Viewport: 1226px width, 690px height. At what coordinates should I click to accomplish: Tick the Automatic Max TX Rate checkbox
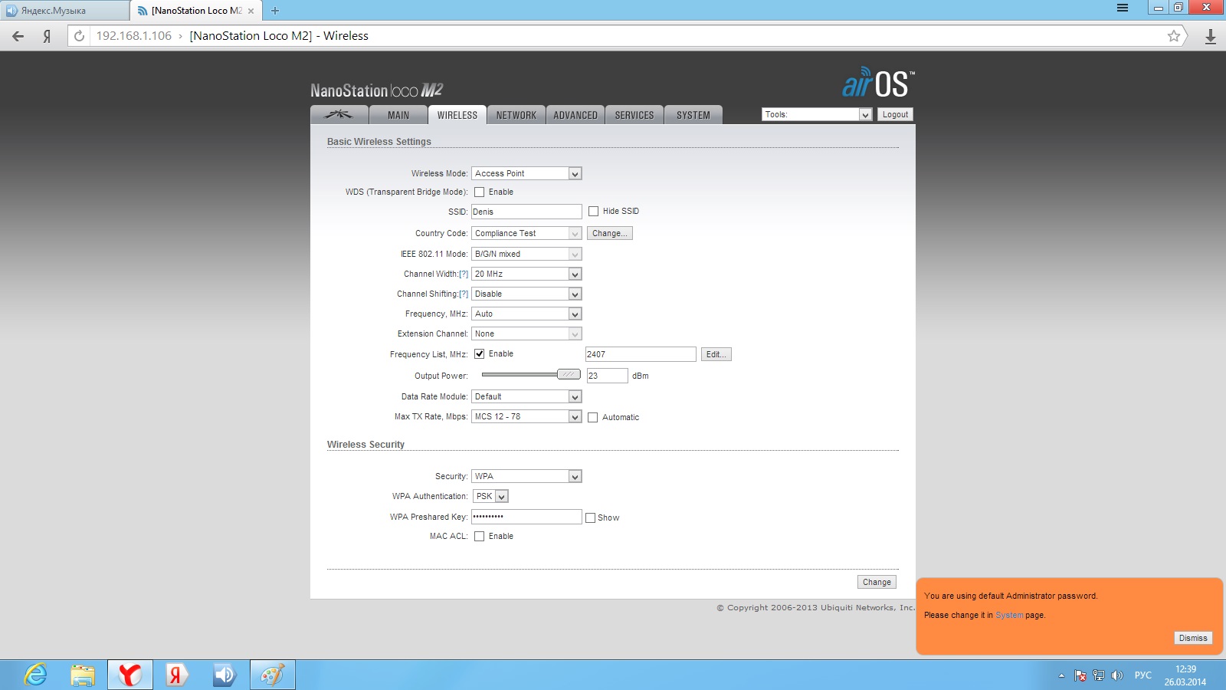tap(592, 418)
